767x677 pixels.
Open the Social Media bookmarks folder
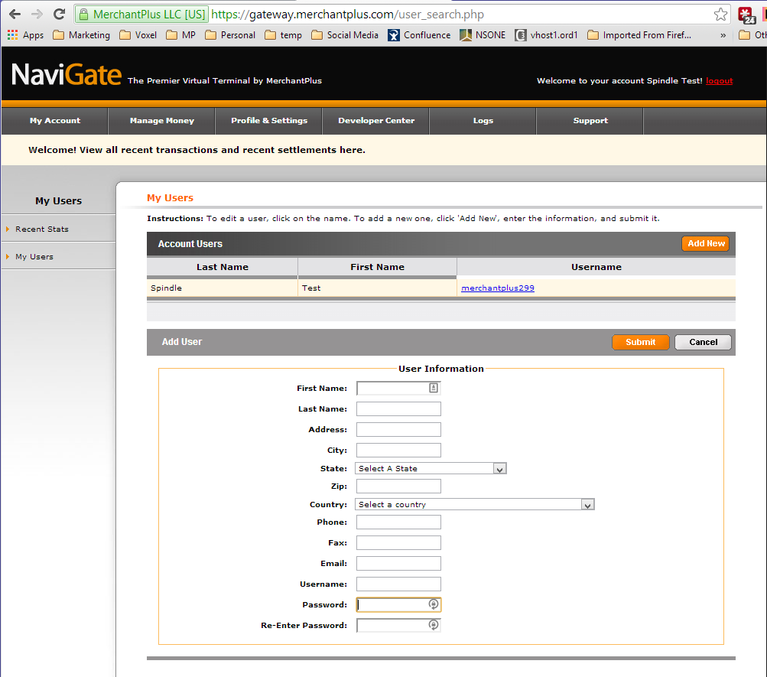[x=345, y=35]
